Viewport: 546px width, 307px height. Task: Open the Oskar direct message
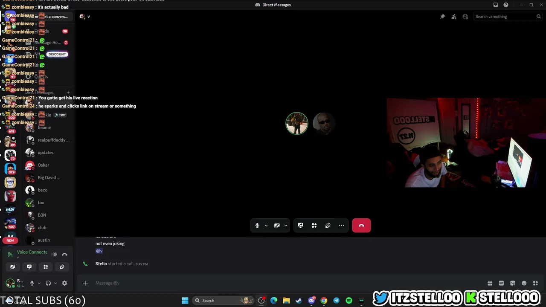pos(47,165)
